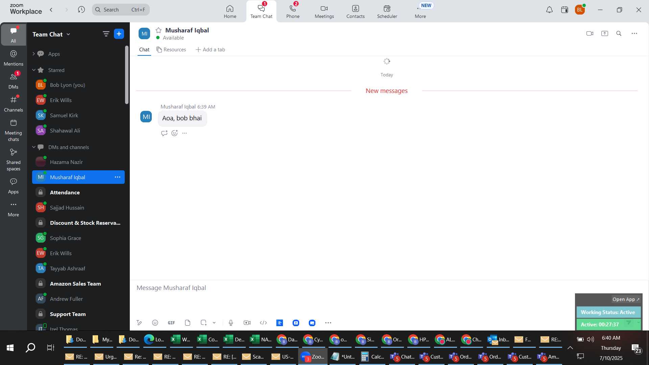This screenshot has width=649, height=365.
Task: Click the chat list filter icon
Action: 106,34
